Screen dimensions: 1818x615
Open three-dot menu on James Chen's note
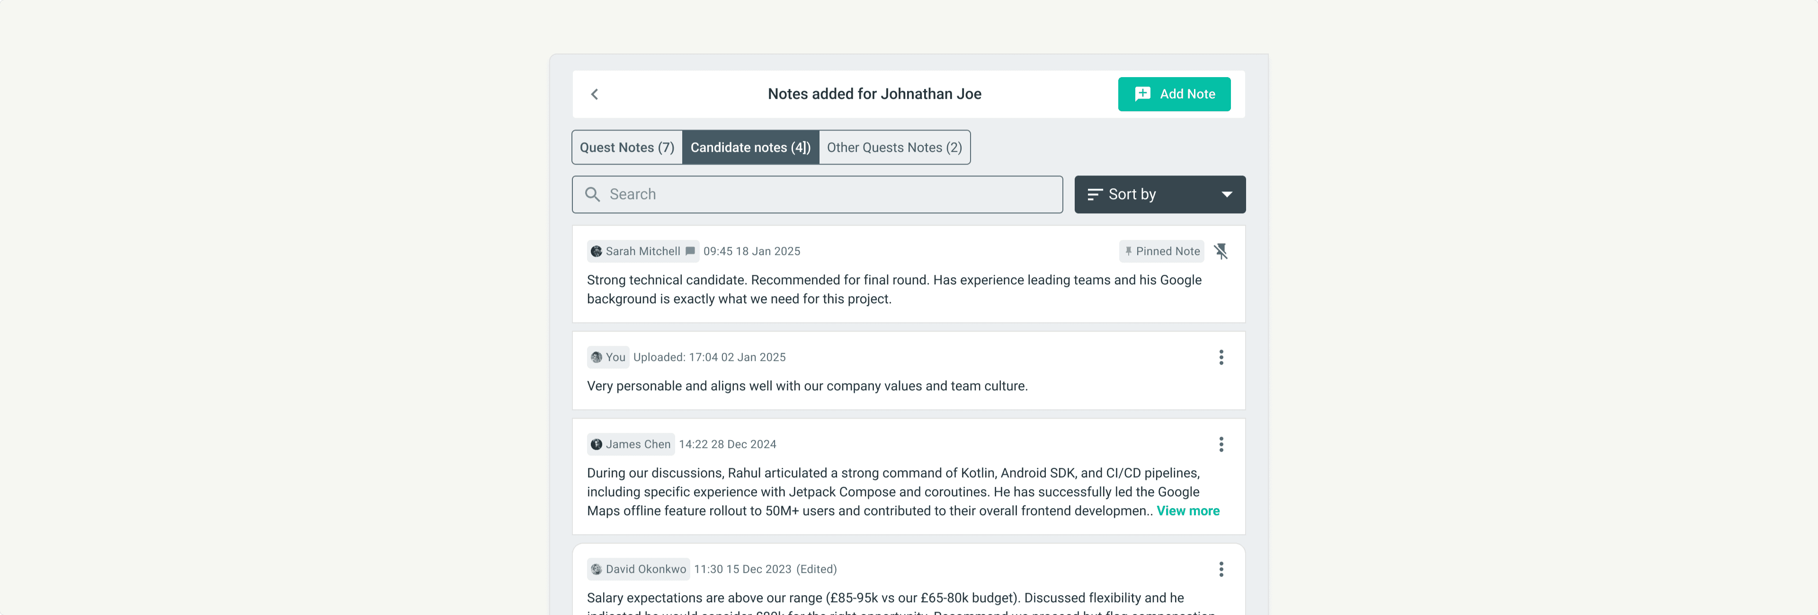(1221, 444)
